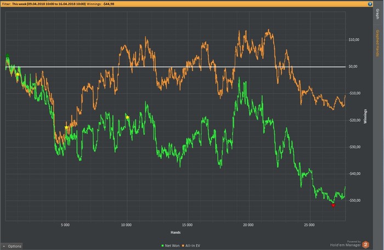Switch to the Graph side tab

tap(377, 14)
